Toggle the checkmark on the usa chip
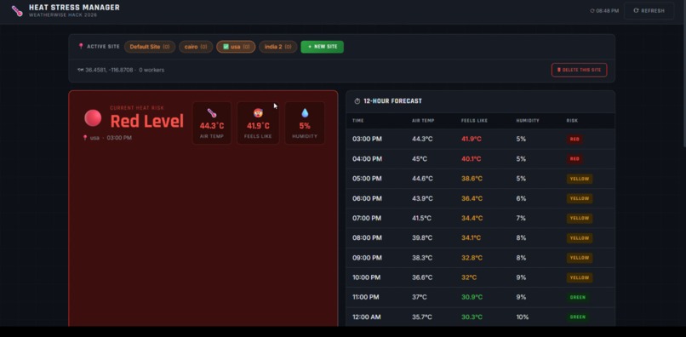Image resolution: width=686 pixels, height=337 pixels. click(226, 47)
